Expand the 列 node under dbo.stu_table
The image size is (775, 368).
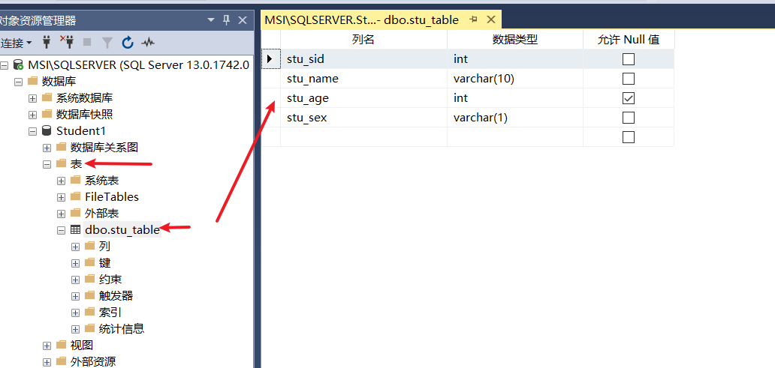tap(75, 247)
